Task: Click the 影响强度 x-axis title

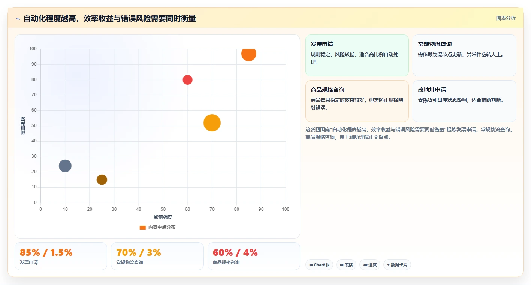Action: (x=163, y=217)
